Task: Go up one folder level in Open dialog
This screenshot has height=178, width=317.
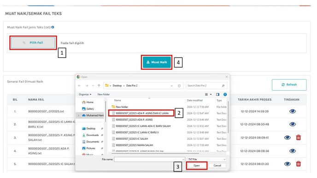Action: pos(99,86)
